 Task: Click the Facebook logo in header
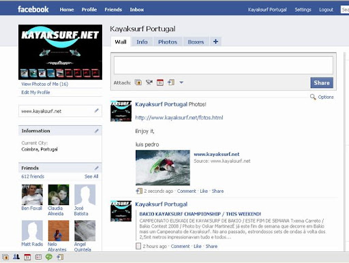click(x=33, y=10)
